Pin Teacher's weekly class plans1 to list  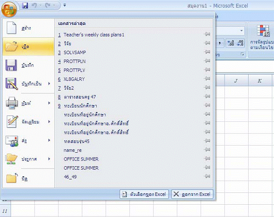click(x=207, y=34)
